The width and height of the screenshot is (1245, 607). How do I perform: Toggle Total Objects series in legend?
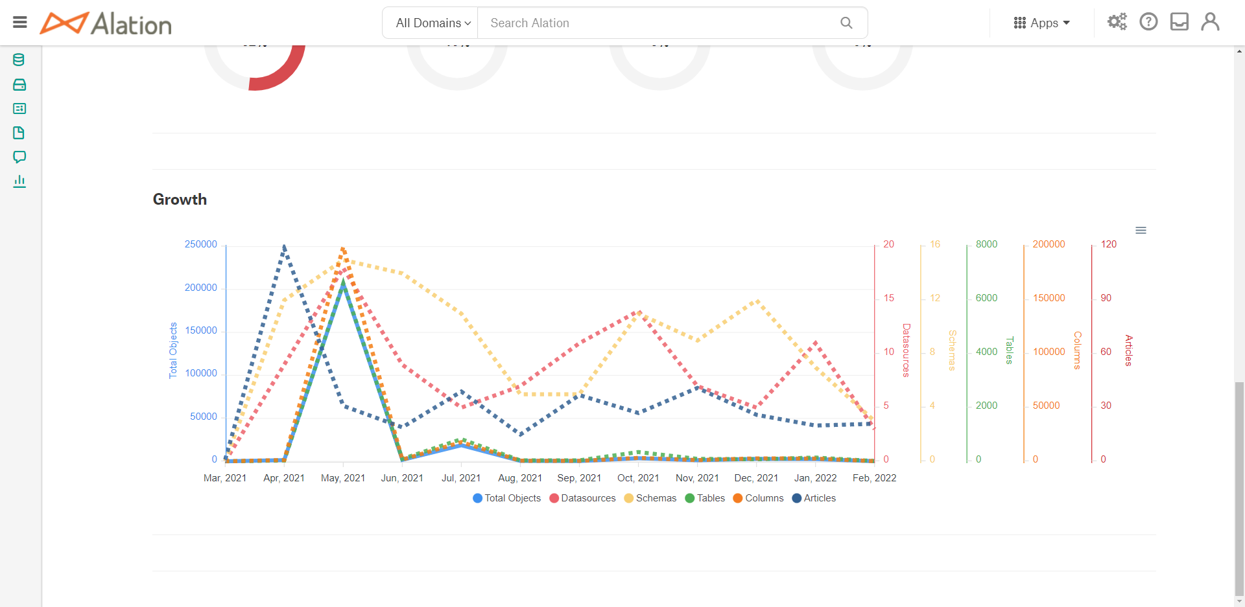point(507,498)
